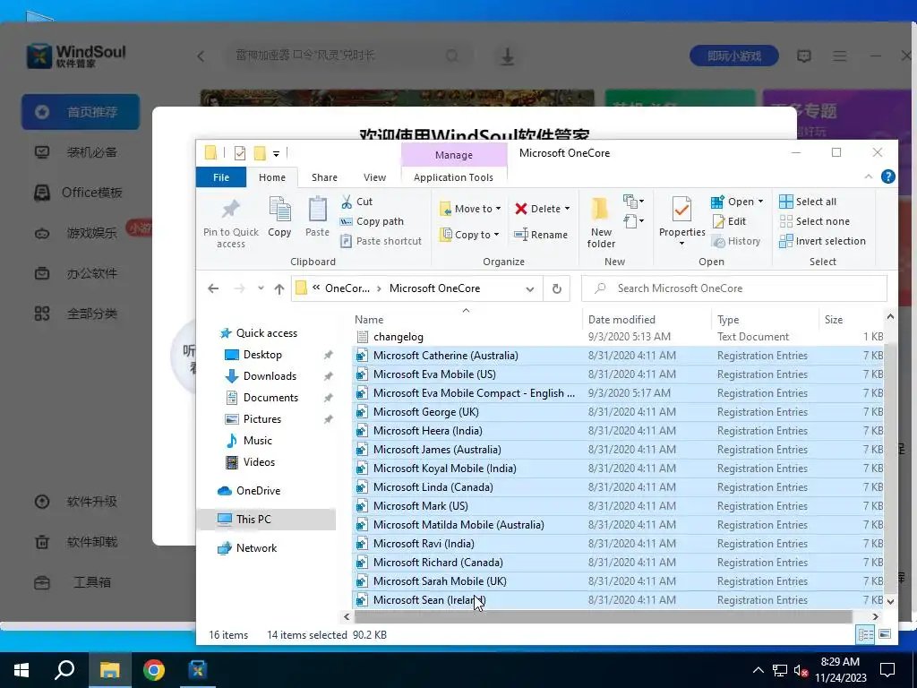Open Downloads in the navigation pane
Screen dimensions: 917x688
click(x=270, y=376)
